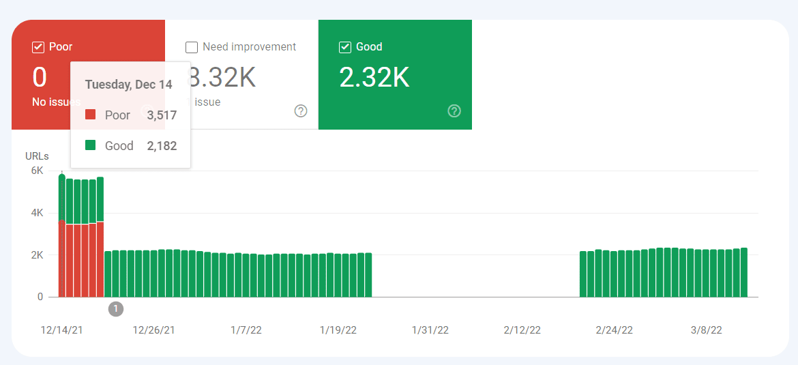Click the 1/19/22 date axis label
The width and height of the screenshot is (798, 365).
[x=338, y=330]
